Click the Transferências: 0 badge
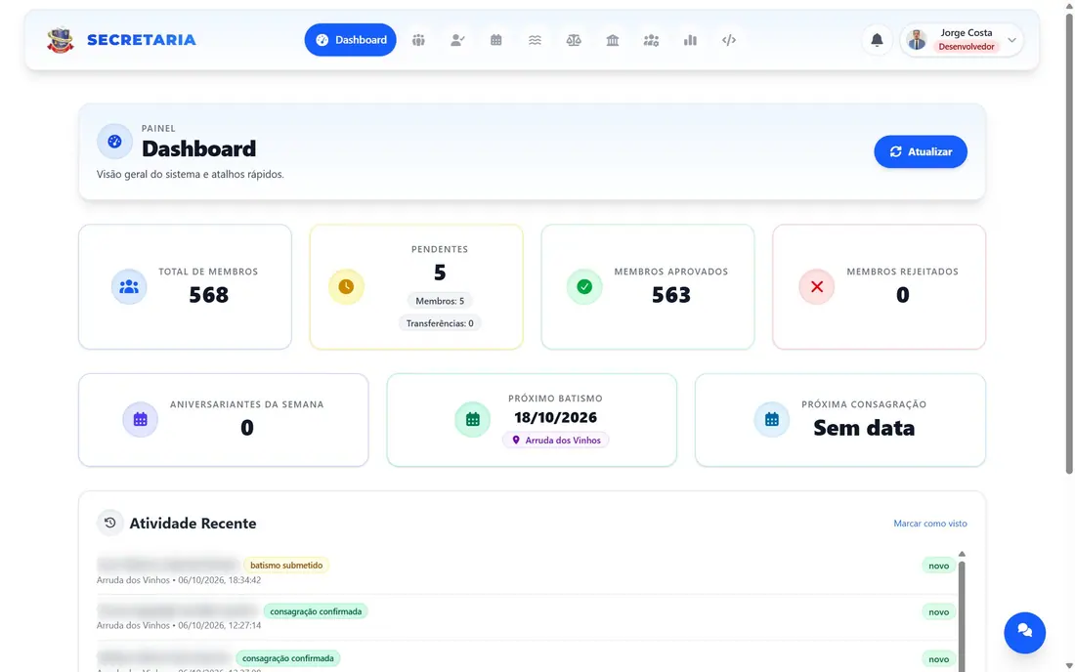The height and width of the screenshot is (672, 1075). (440, 323)
